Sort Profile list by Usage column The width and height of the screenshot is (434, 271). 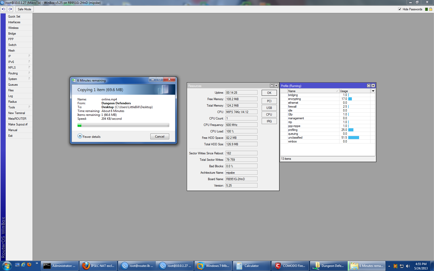pyautogui.click(x=355, y=91)
